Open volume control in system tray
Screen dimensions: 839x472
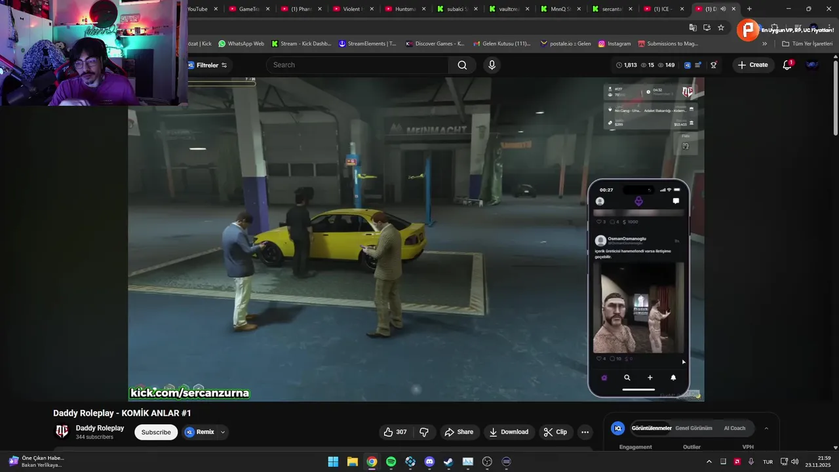tap(795, 462)
